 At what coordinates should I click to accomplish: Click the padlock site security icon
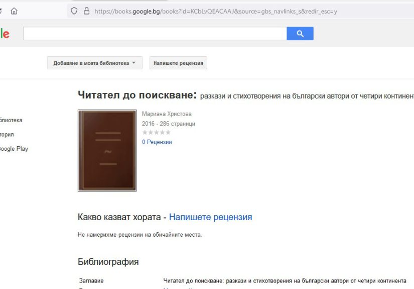[86, 11]
